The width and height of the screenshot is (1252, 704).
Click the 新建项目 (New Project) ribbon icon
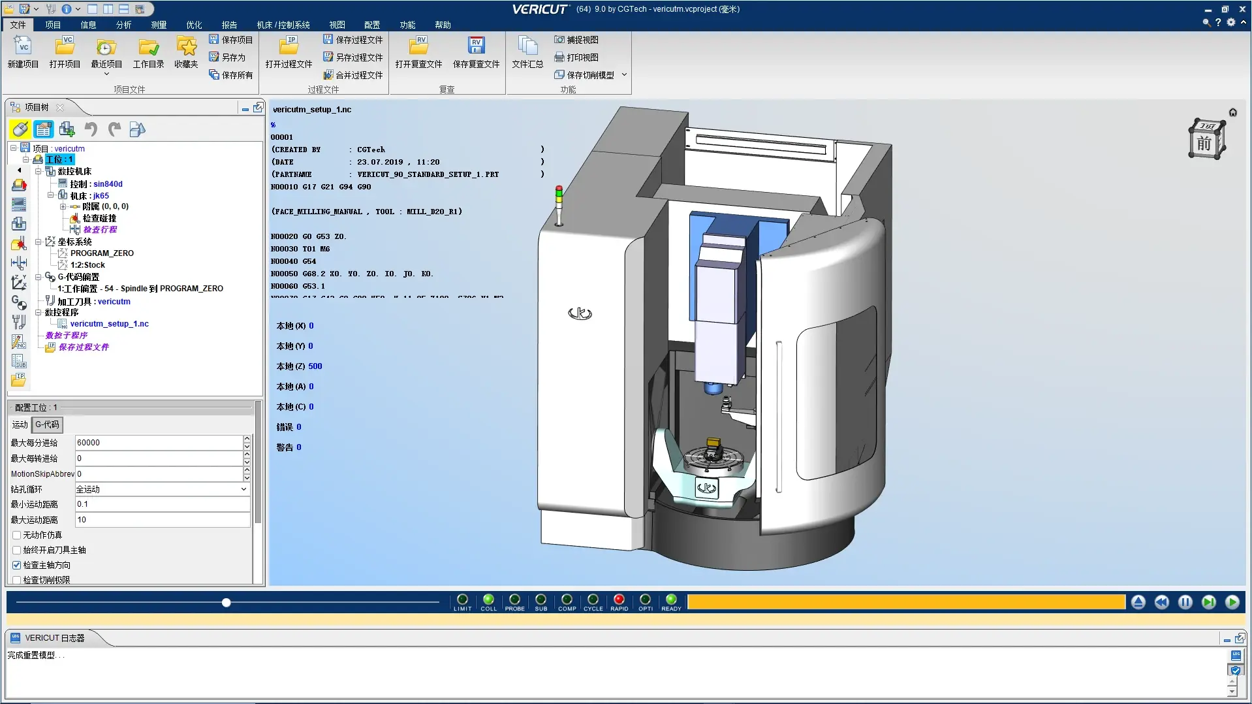pos(23,52)
